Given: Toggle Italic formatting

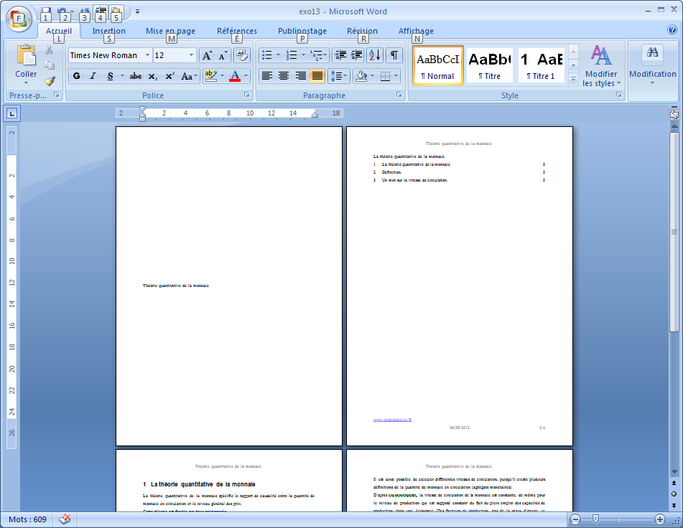Looking at the screenshot, I should click(93, 76).
